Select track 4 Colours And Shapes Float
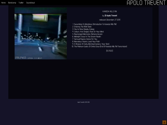The width and height of the screenshot is (167, 125). [x=89, y=32]
